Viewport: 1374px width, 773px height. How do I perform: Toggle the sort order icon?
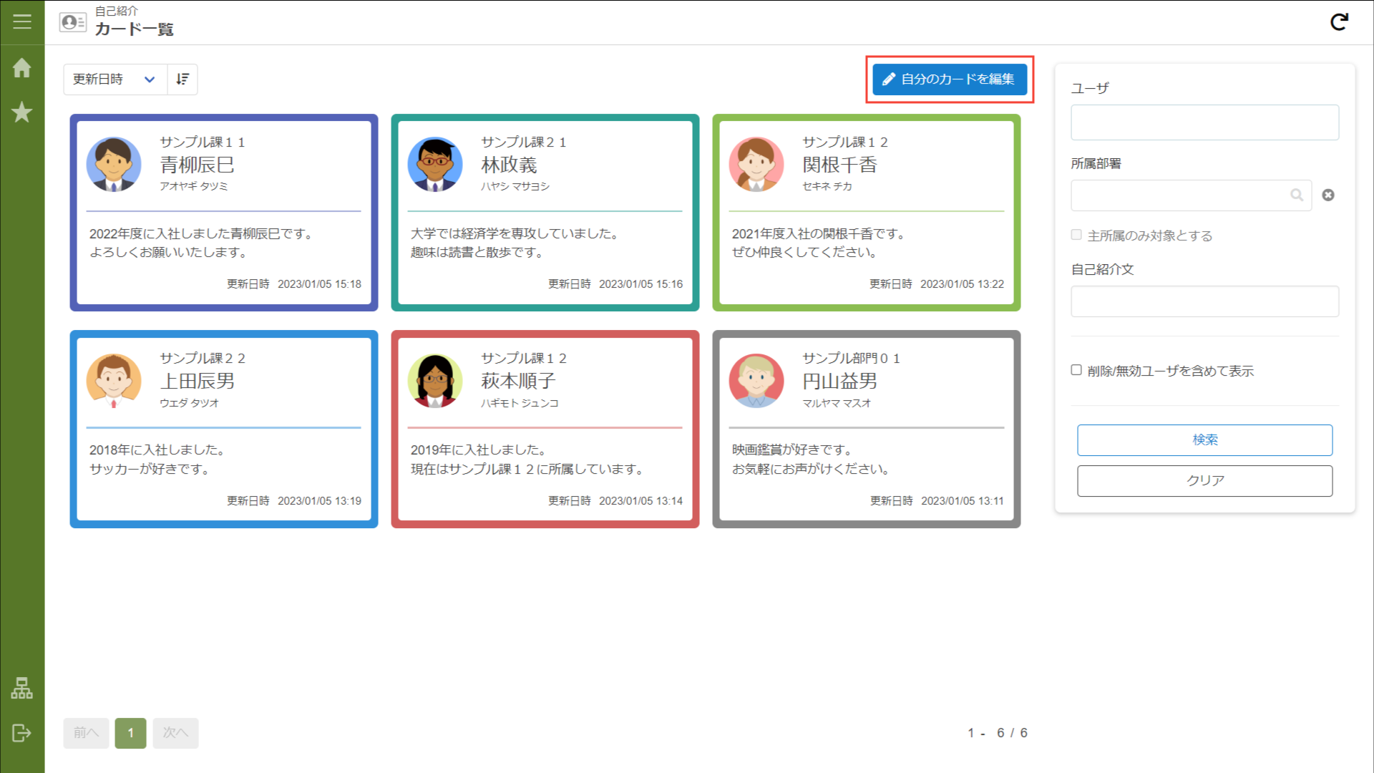coord(182,79)
